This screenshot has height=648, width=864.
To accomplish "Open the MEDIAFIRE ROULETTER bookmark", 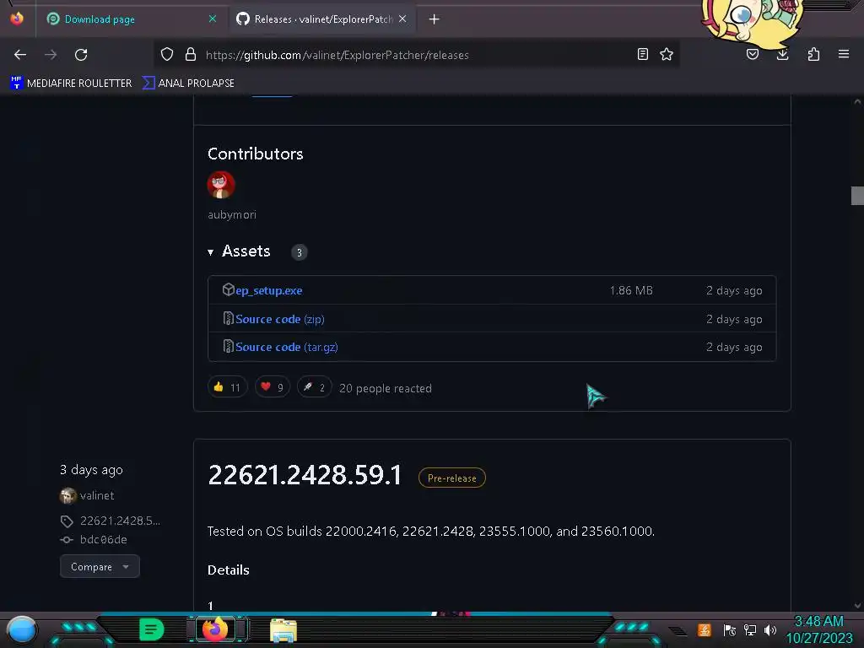I will (71, 84).
